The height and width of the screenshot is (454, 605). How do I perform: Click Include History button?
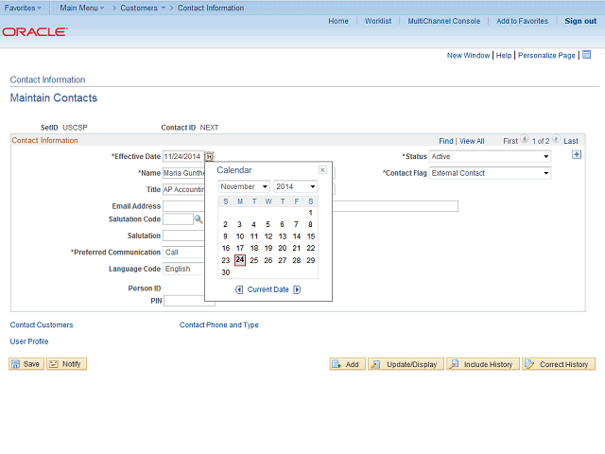click(483, 364)
